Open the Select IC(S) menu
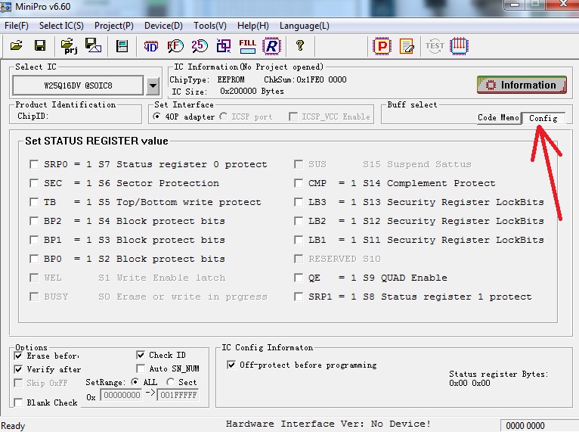This screenshot has height=432, width=579. pyautogui.click(x=61, y=26)
